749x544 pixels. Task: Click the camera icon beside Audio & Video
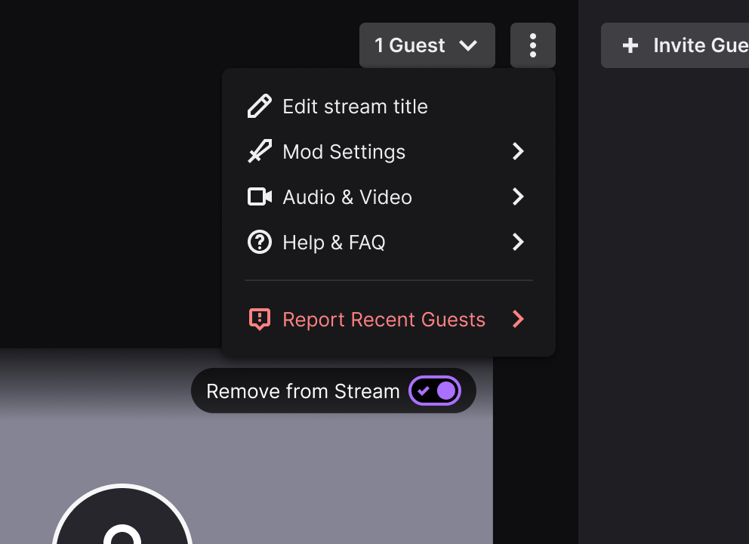[x=260, y=196]
